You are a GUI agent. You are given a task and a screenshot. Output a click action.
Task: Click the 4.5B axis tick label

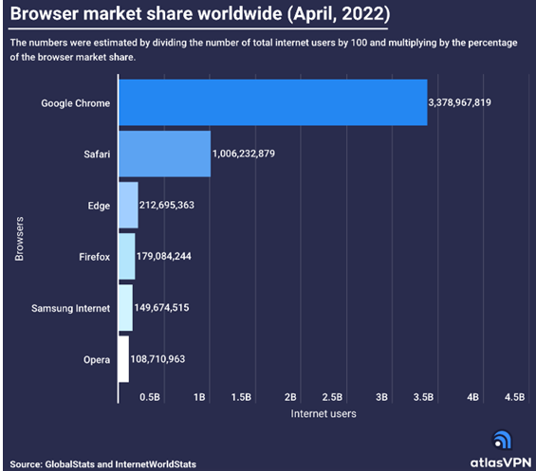coord(515,397)
